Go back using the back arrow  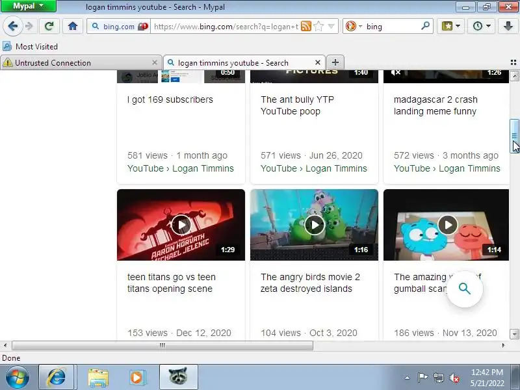pos(12,26)
